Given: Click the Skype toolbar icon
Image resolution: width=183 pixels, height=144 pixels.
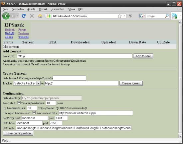Looking at the screenshot, I should (x=174, y=16).
